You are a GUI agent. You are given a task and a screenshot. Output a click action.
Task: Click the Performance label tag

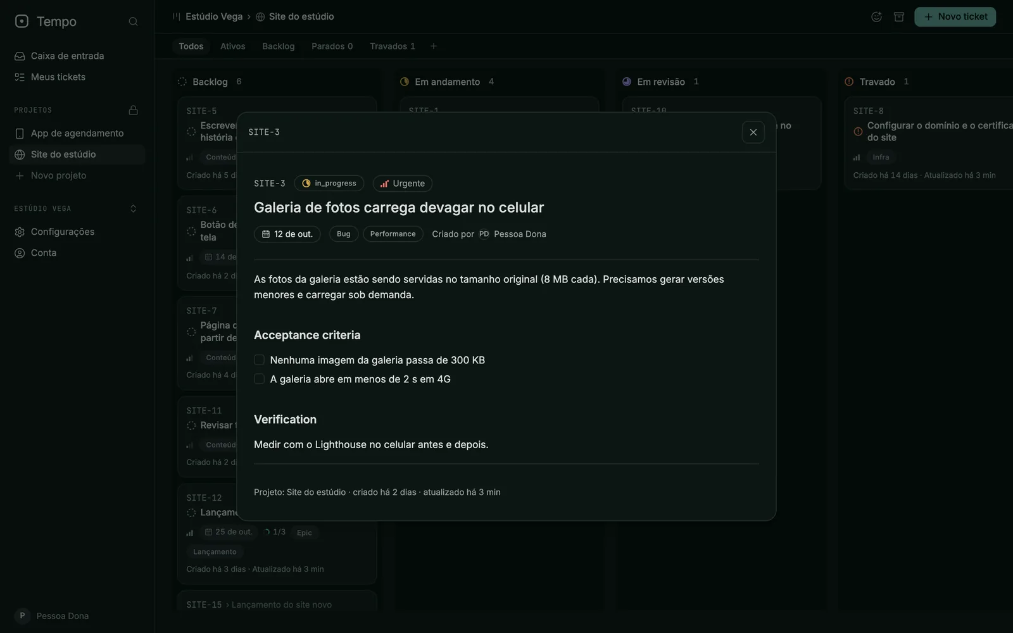click(x=393, y=234)
